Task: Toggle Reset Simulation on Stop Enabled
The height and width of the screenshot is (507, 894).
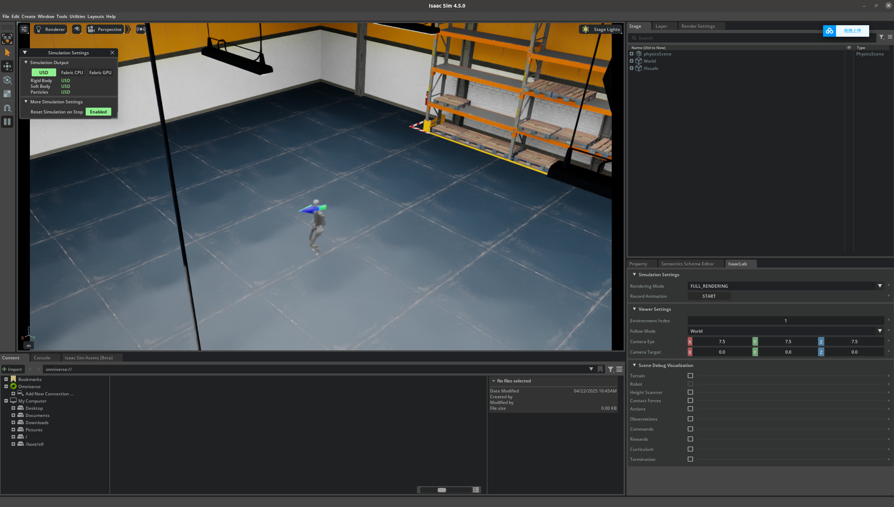Action: coord(98,112)
